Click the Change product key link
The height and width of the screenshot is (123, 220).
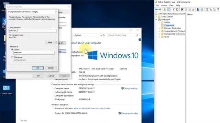[129, 113]
